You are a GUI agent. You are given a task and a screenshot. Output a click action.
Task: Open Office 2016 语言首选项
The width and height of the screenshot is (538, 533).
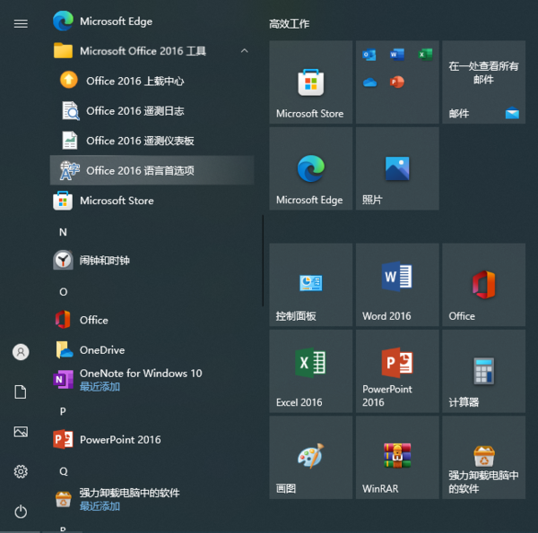[152, 170]
